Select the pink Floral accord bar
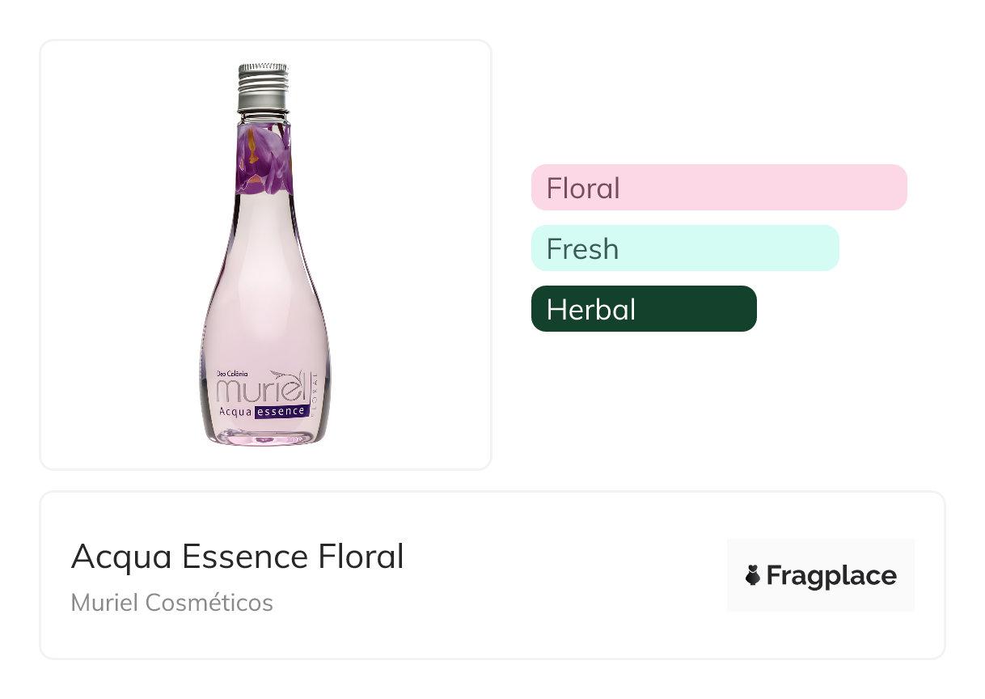 click(719, 188)
